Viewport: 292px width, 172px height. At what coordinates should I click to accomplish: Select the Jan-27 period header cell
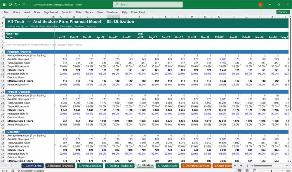click(61, 37)
